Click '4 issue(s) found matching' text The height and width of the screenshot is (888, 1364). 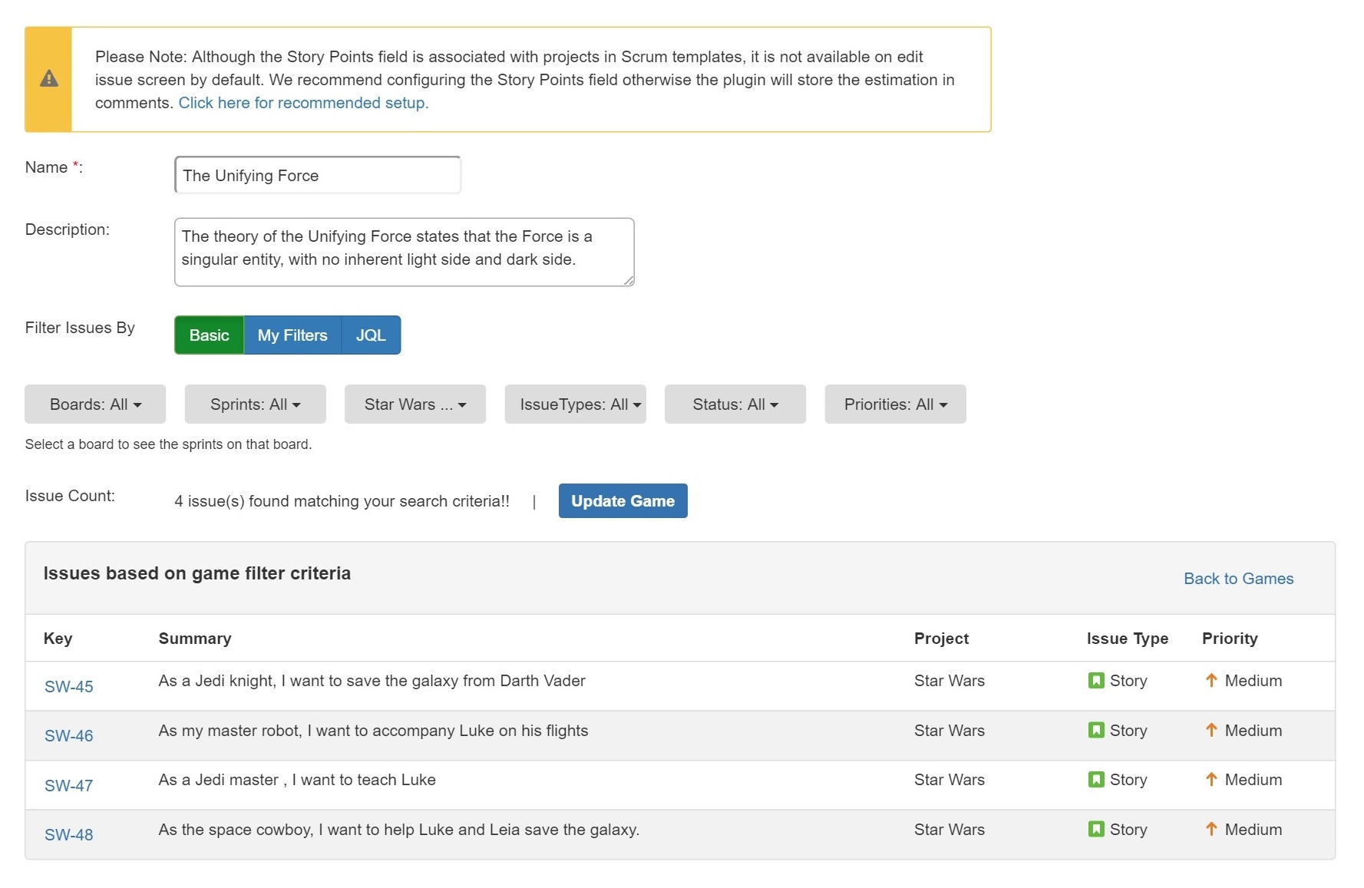tap(342, 501)
